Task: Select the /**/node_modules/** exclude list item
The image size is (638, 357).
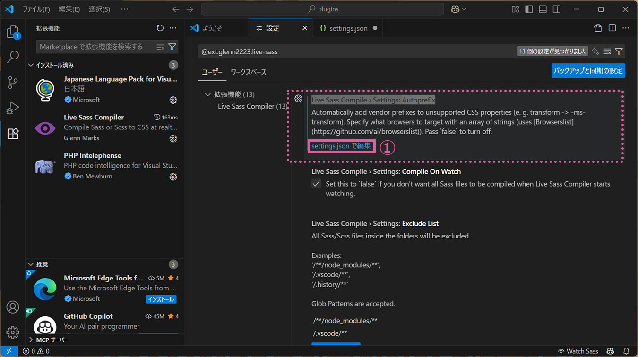Action: tap(345, 321)
